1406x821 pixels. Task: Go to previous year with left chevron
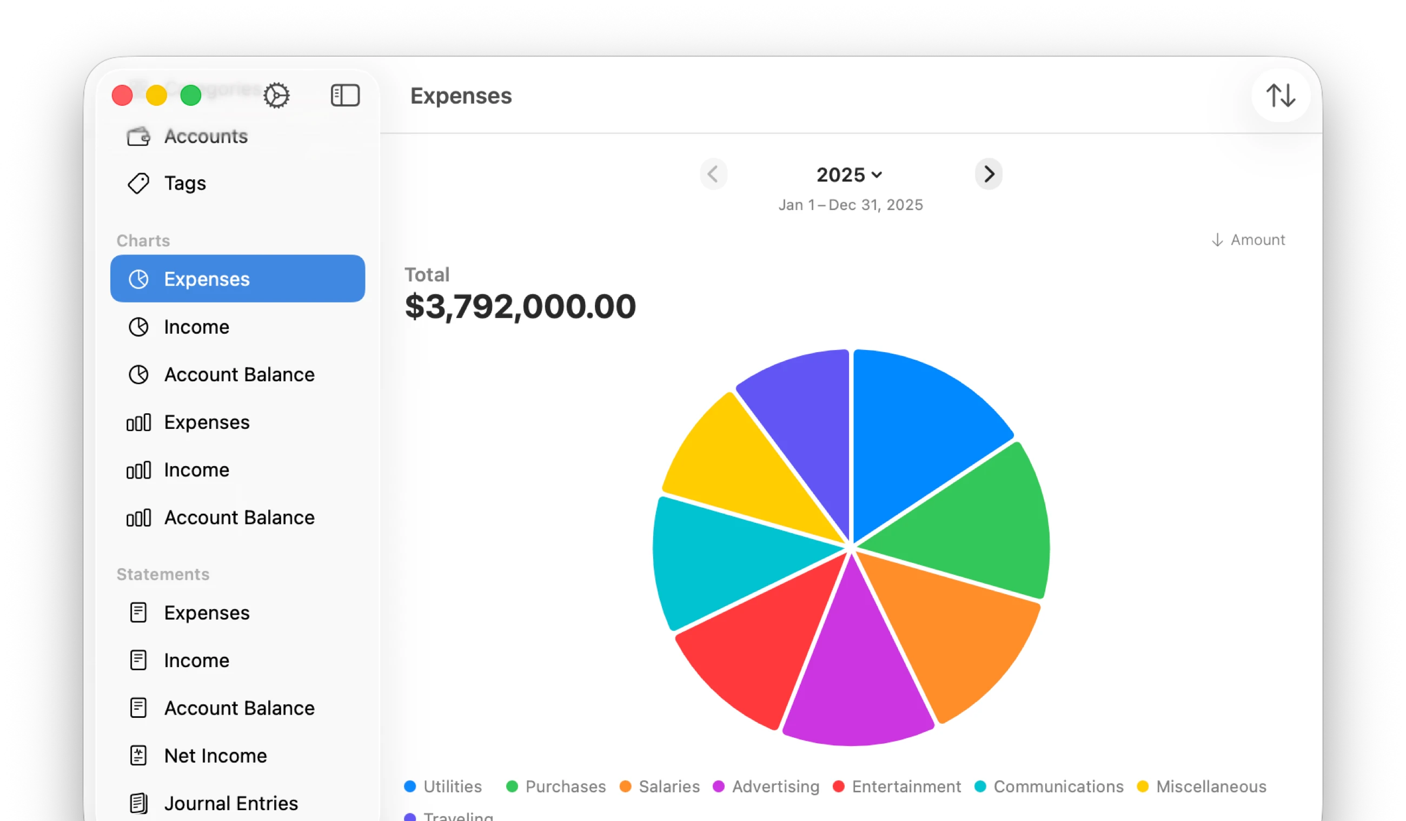[714, 174]
